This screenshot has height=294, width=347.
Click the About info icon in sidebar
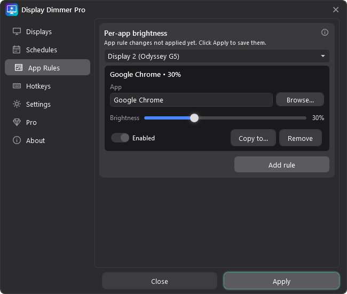click(x=17, y=140)
